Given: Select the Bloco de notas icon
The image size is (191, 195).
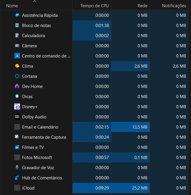Looking at the screenshot, I should (17, 26).
